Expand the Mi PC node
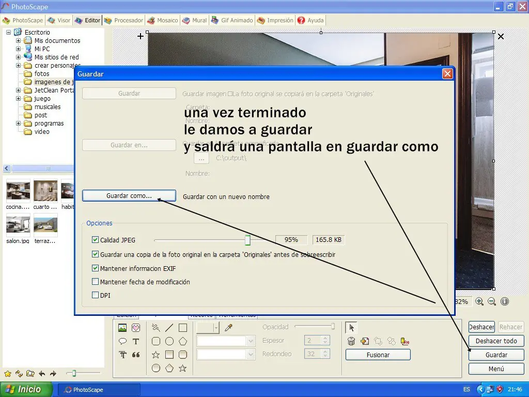Screen dimensions: 529x397 [x=19, y=49]
